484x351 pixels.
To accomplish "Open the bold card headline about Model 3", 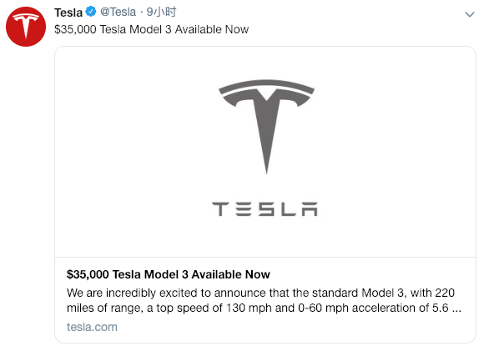I will tap(169, 274).
